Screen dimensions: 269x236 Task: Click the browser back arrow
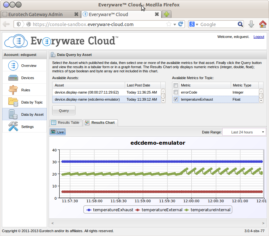[x=6, y=24]
